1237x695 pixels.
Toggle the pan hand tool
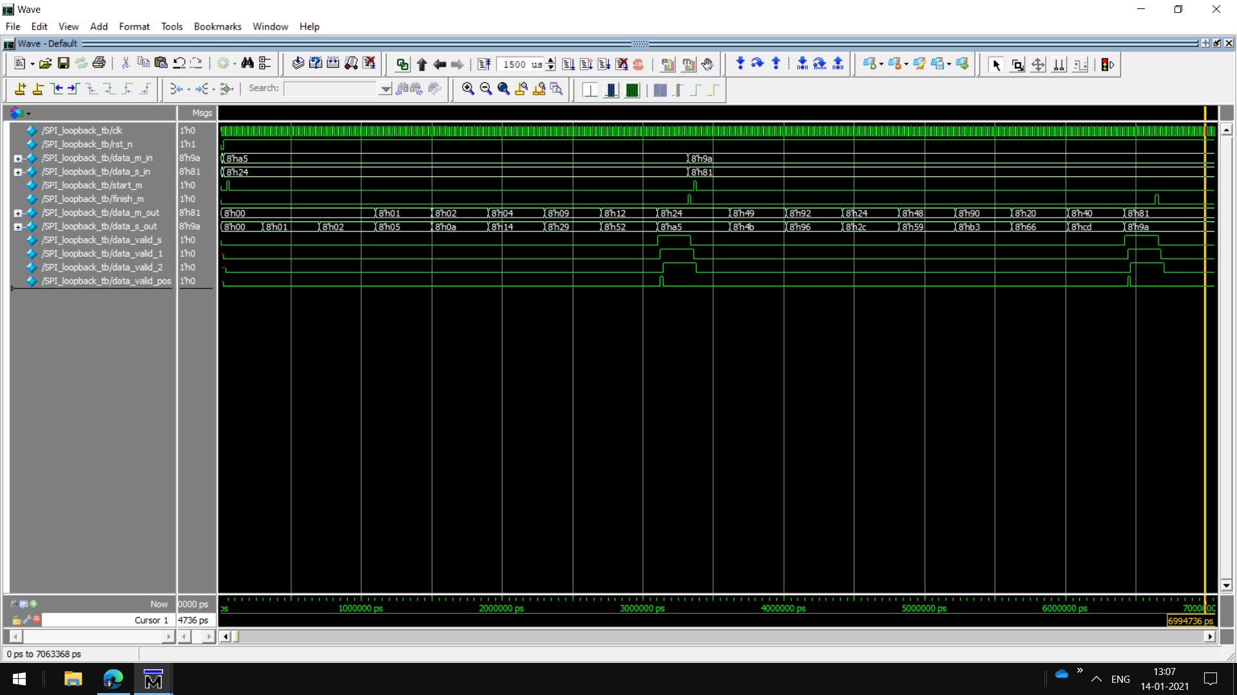coord(707,64)
